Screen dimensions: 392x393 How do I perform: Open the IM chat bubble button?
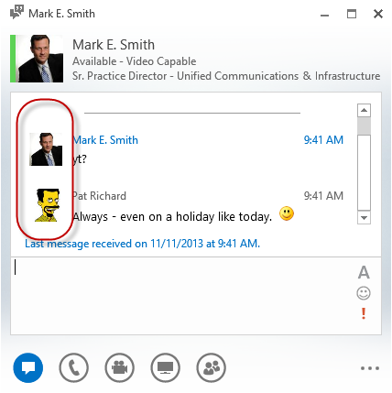(28, 367)
